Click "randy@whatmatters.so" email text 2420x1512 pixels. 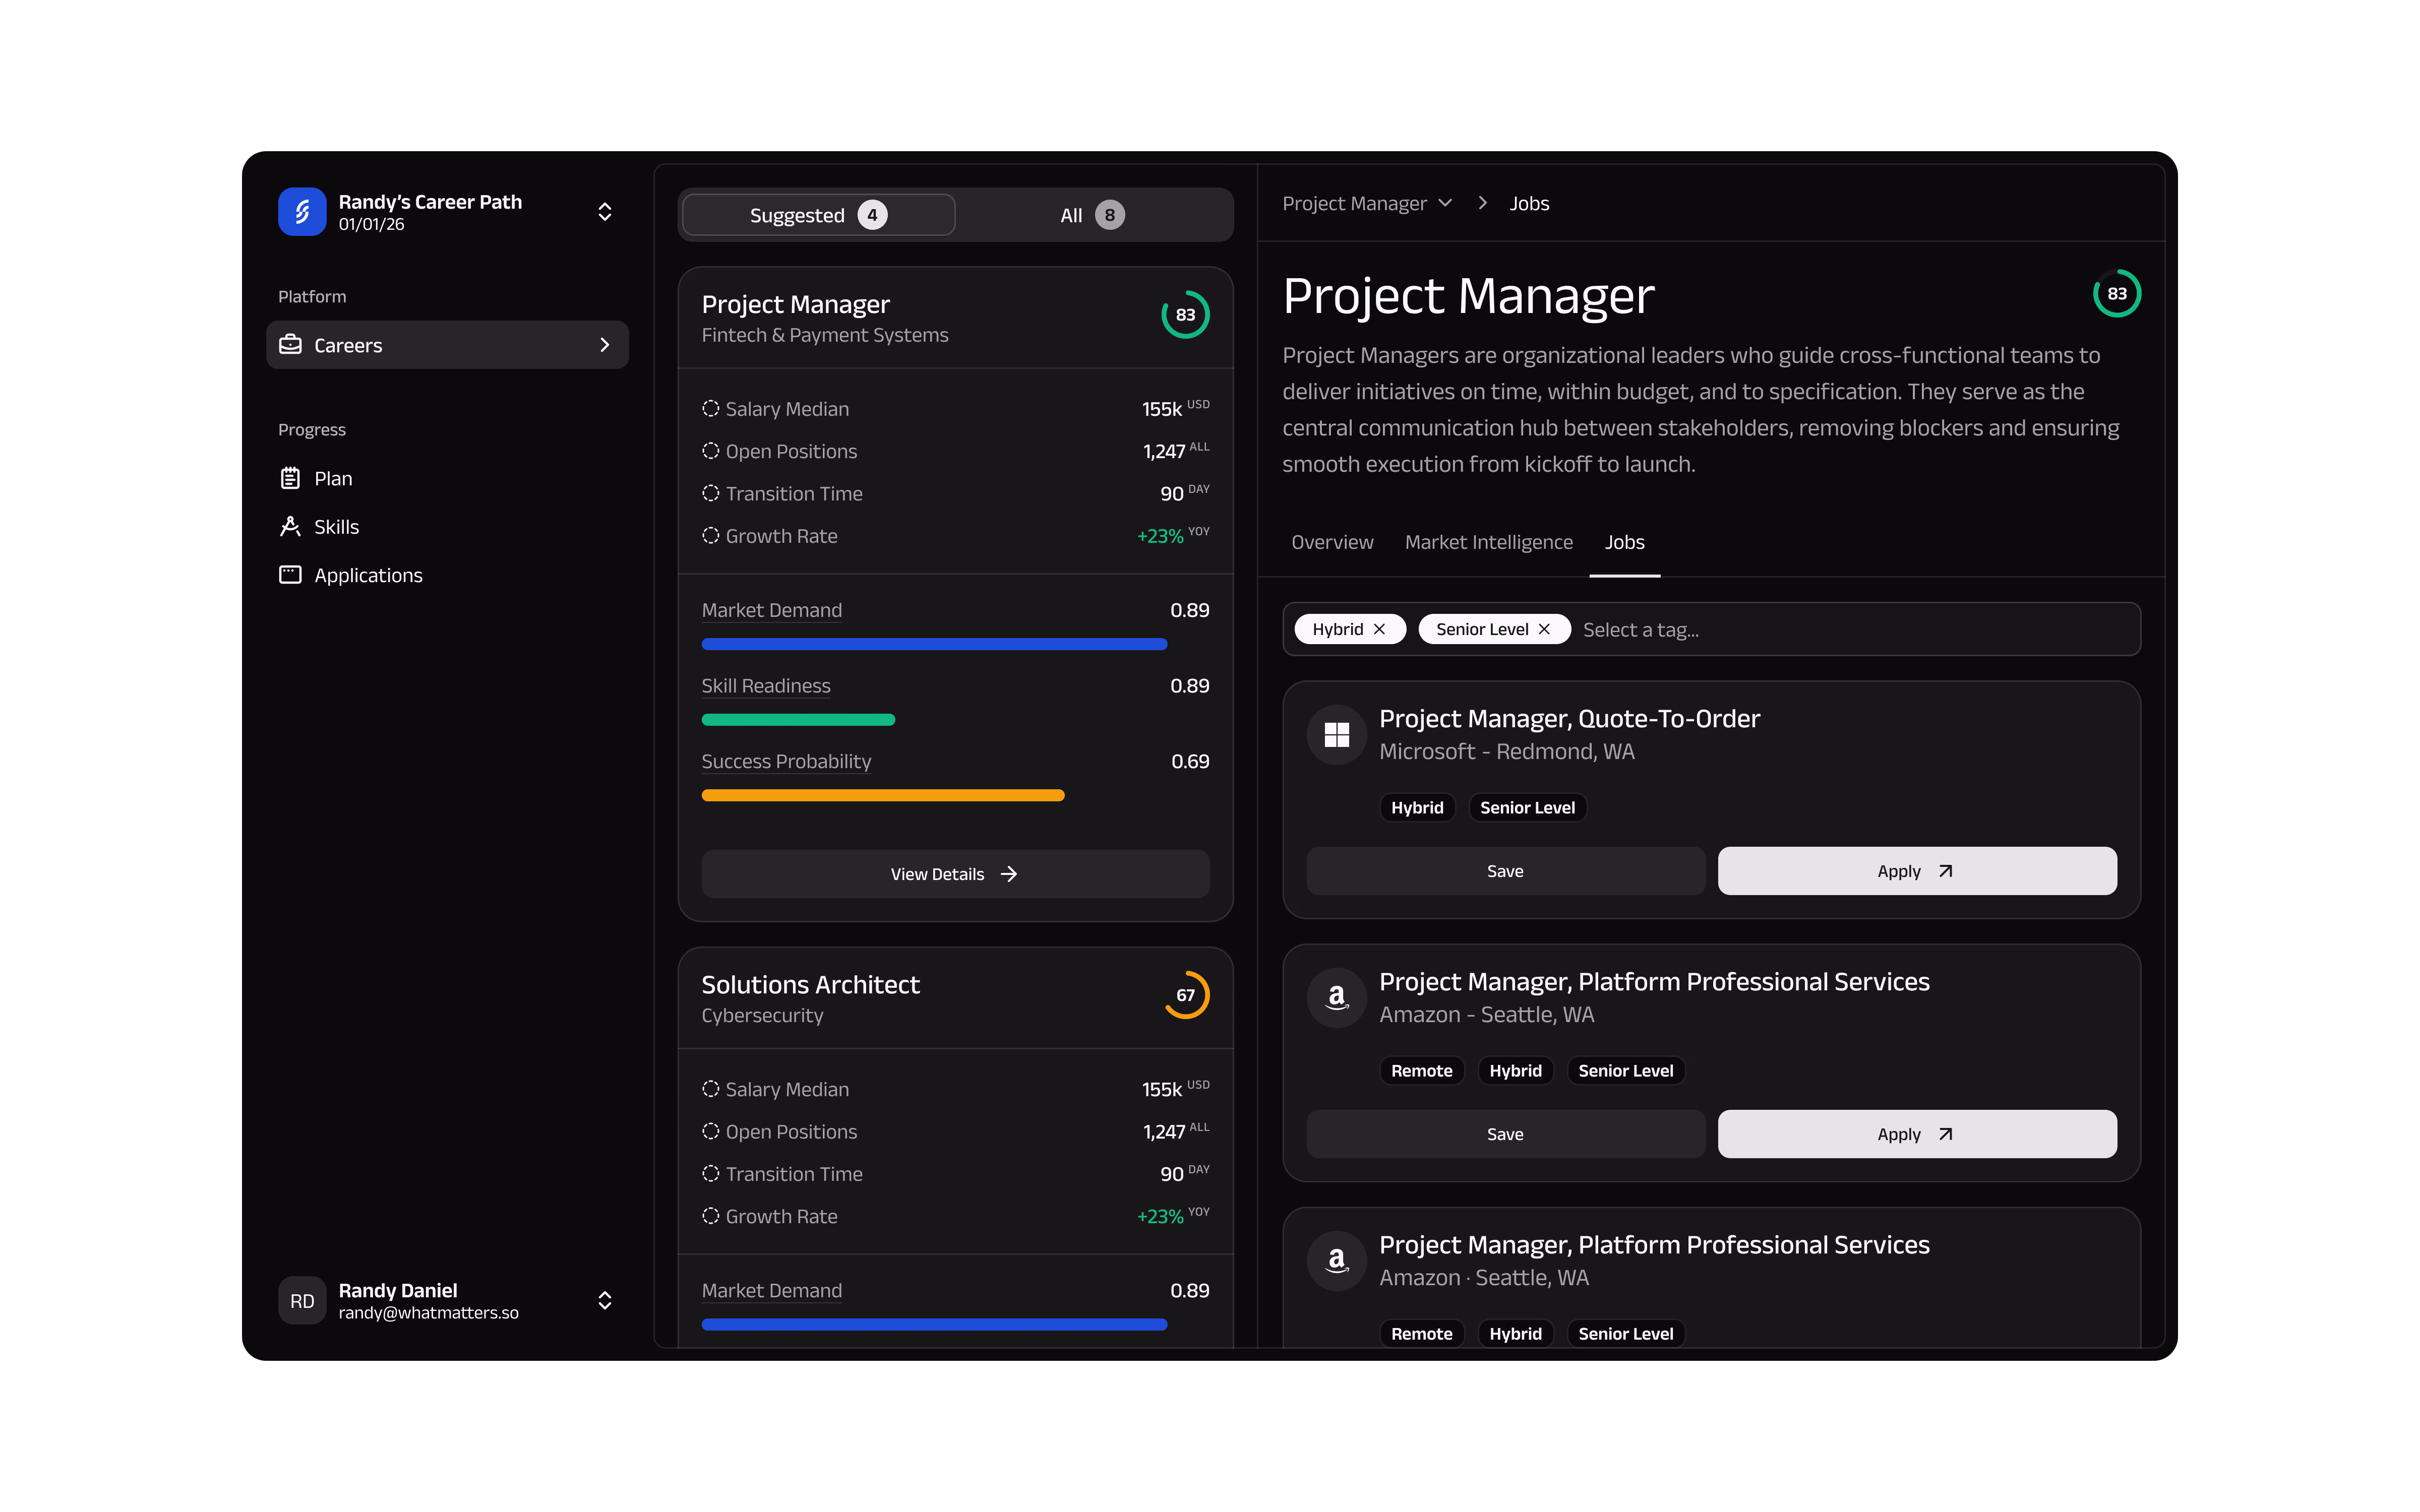coord(428,1313)
